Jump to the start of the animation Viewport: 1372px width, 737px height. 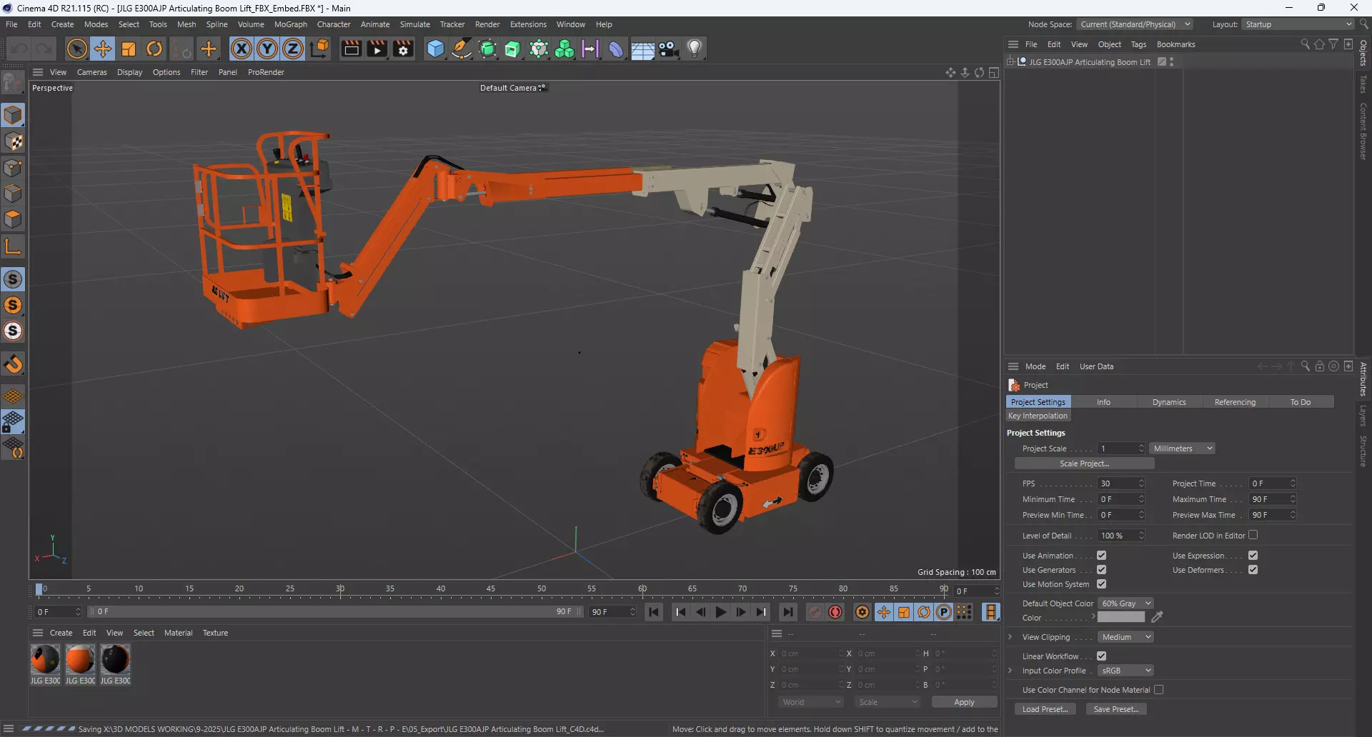click(x=654, y=612)
